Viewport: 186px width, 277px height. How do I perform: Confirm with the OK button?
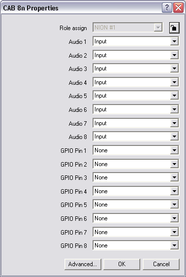click(122, 264)
